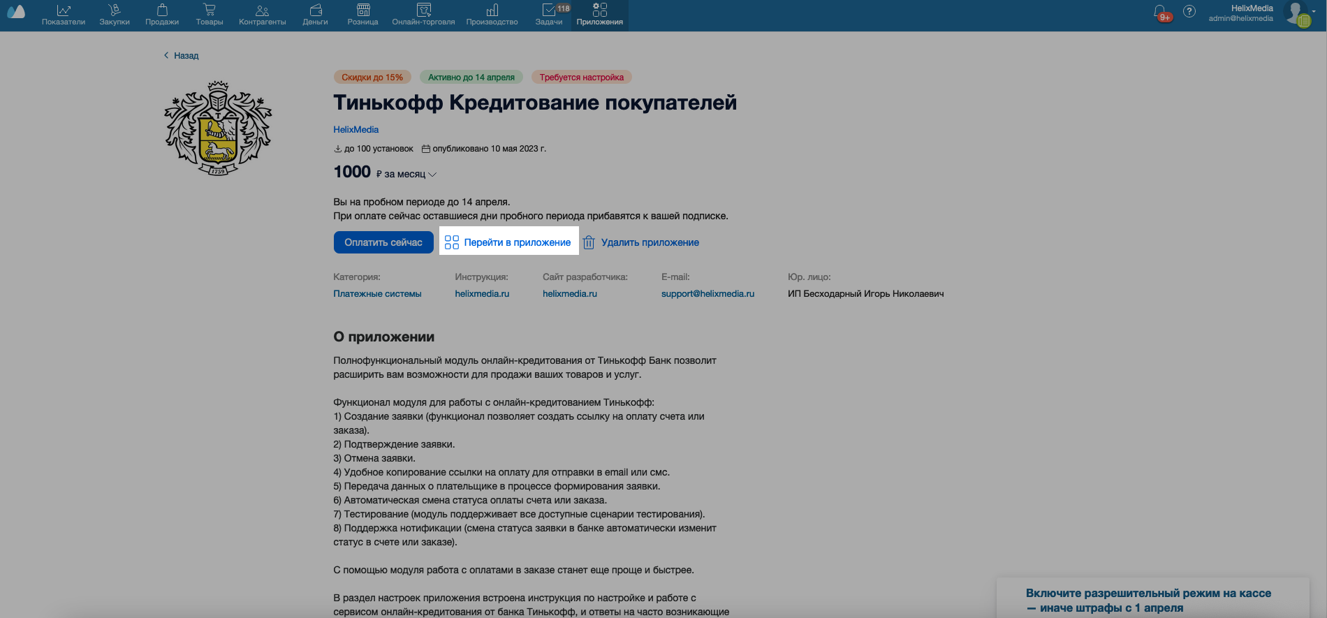Click the title 'Тинькофф Кредитование покупателей'
1327x618 pixels.
click(x=535, y=103)
